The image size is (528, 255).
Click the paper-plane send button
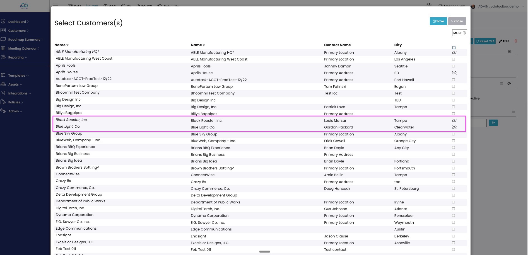click(x=493, y=123)
